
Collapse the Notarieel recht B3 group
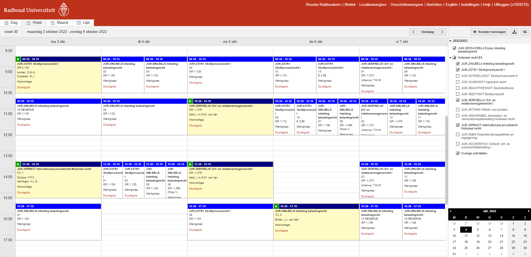[x=450, y=58]
